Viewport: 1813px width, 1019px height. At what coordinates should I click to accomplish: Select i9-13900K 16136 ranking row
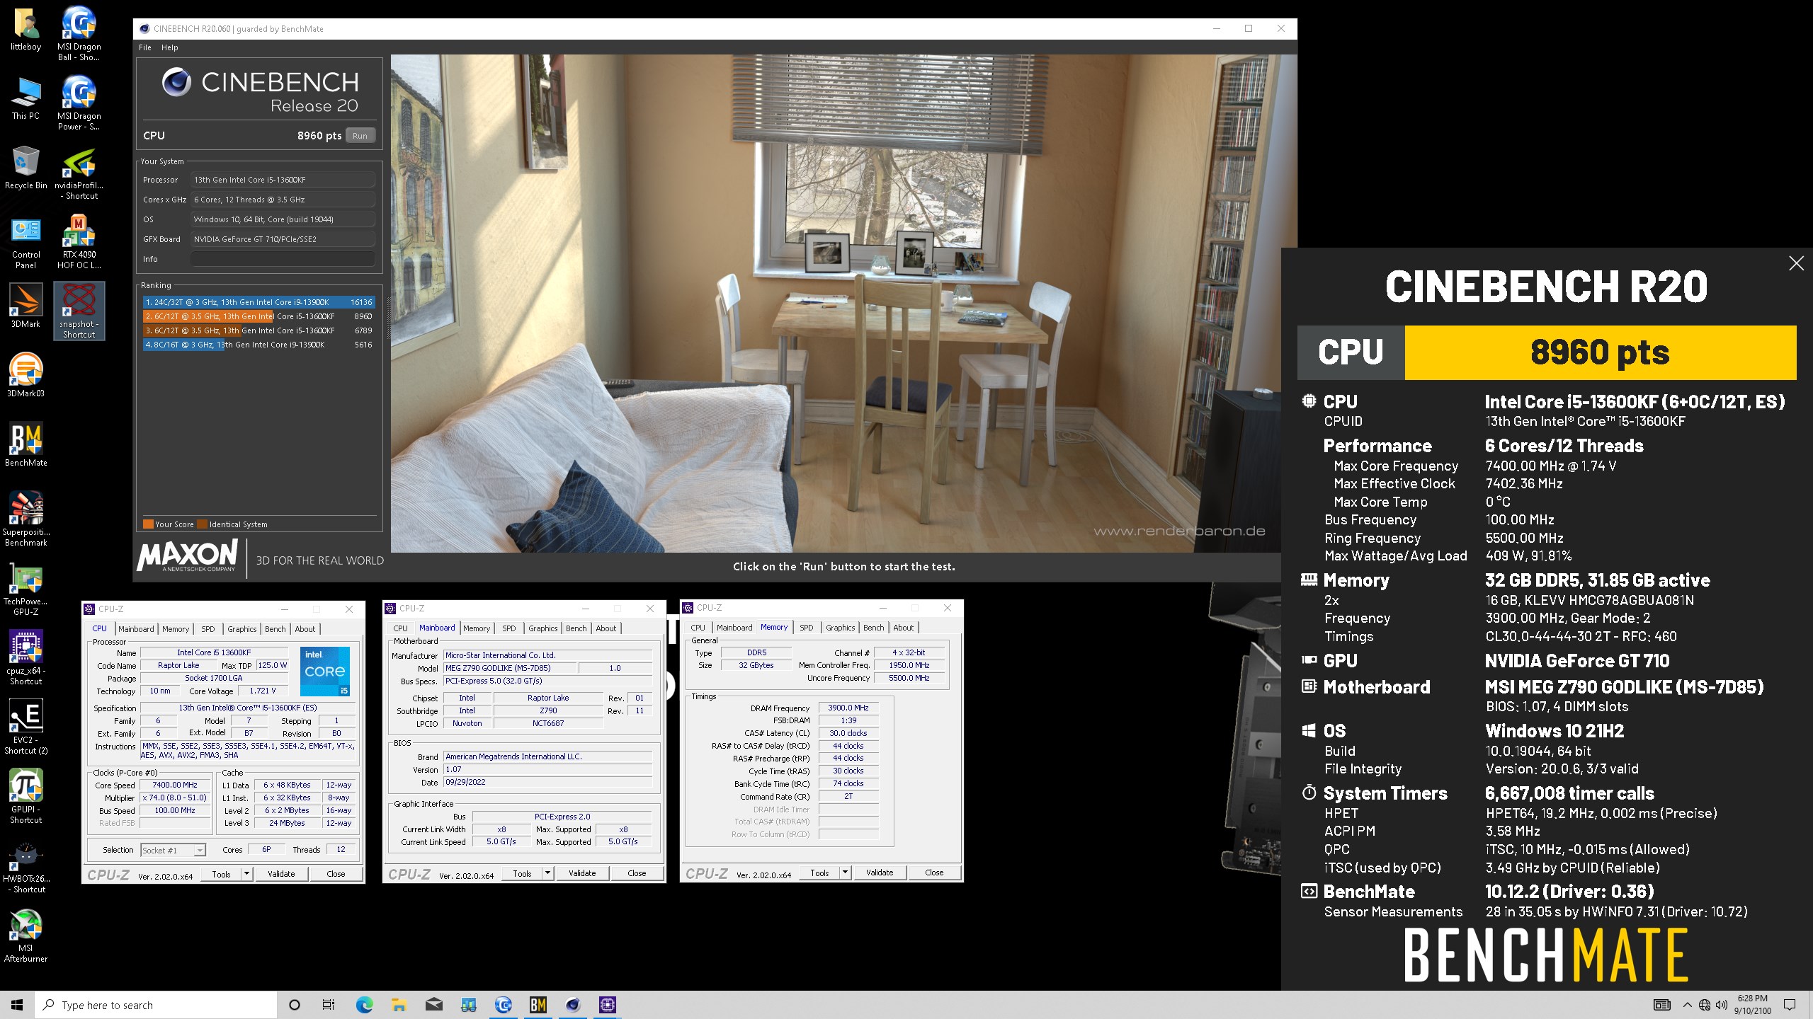[x=258, y=302]
